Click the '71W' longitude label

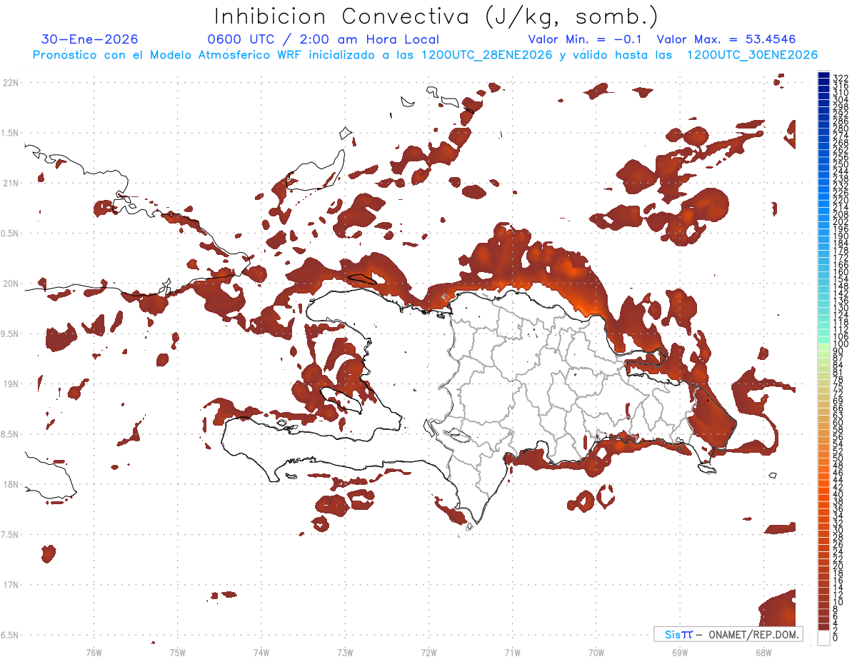coord(512,652)
